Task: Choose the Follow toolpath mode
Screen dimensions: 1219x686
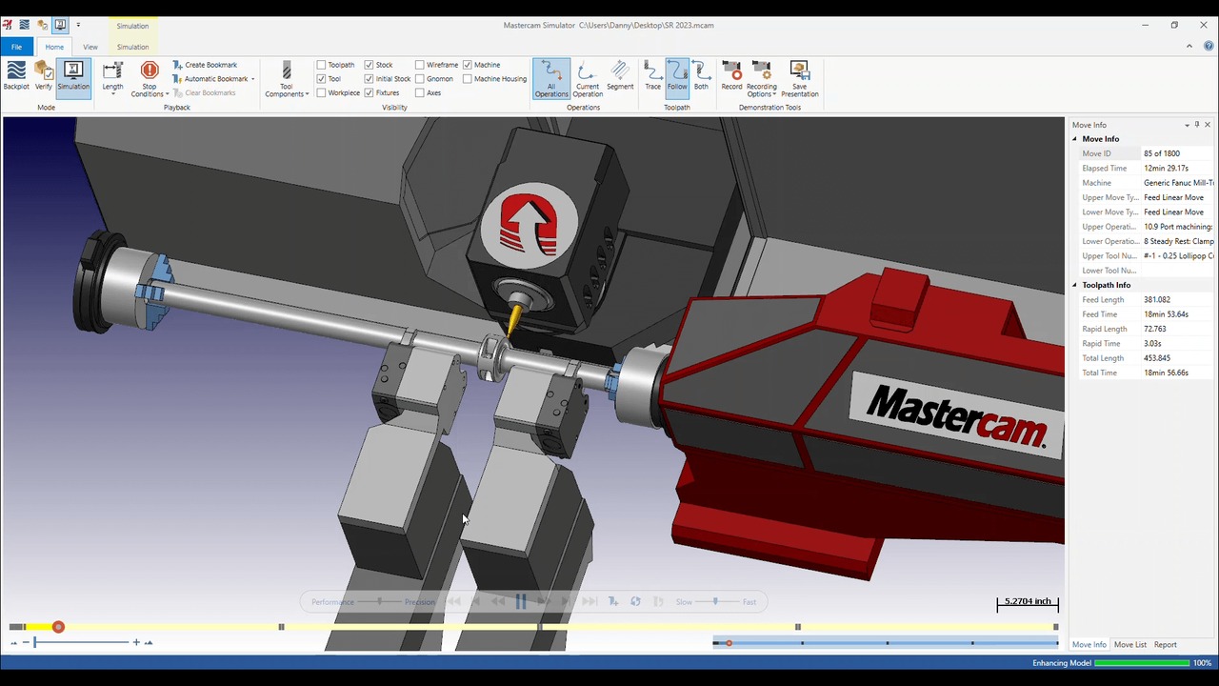Action: [x=677, y=76]
